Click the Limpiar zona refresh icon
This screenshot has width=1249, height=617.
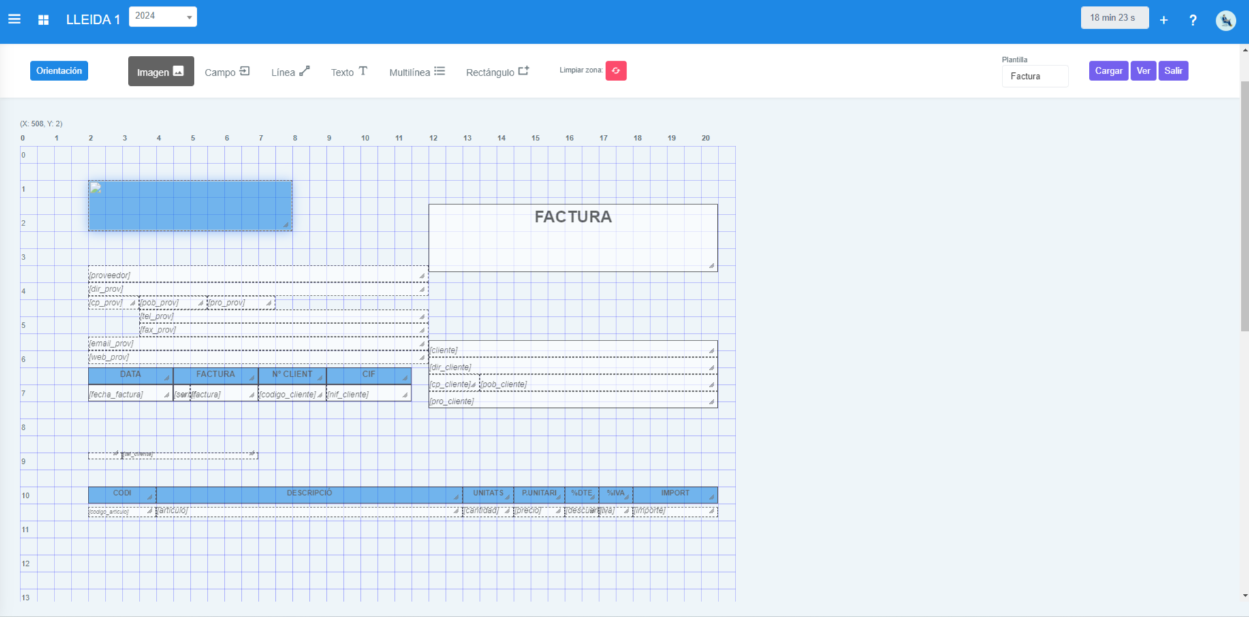[616, 70]
